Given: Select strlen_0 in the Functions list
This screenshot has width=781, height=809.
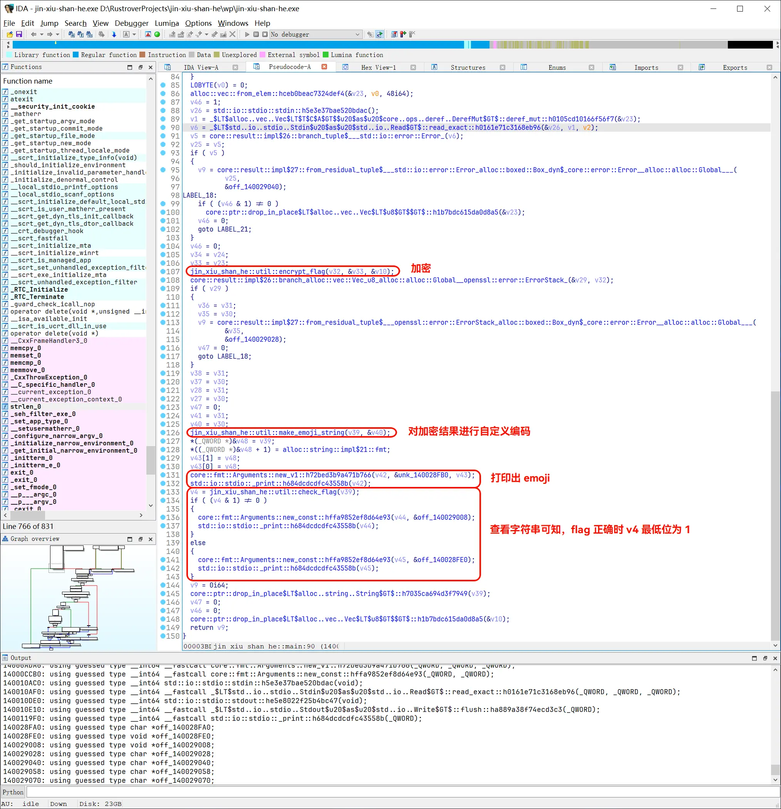Looking at the screenshot, I should pyautogui.click(x=25, y=406).
